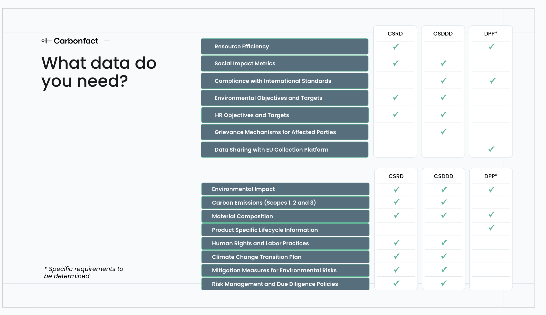Click the CSDDD checkmark for Grievance Mechanisms
The image size is (546, 315).
point(443,132)
